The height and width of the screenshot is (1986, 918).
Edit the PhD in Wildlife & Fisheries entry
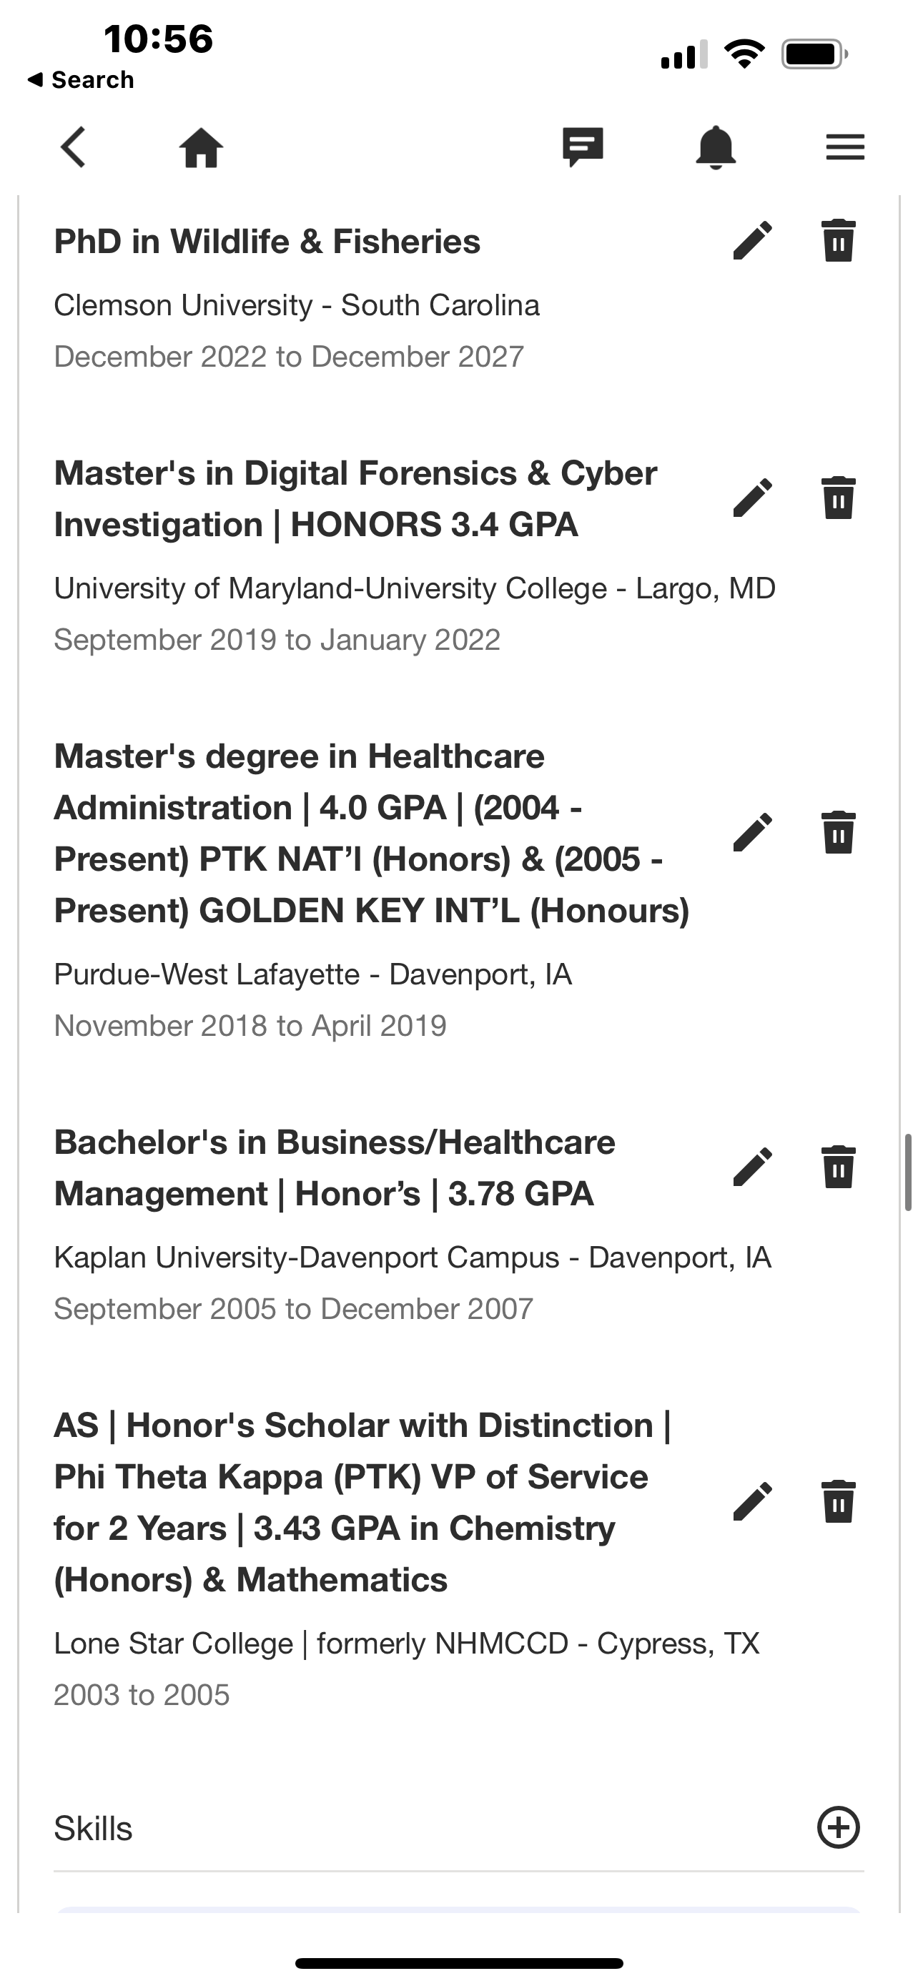[x=752, y=240]
